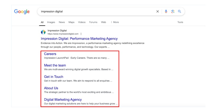Viewport: 215px width, 112px height.
Task: Click the Impression Digital site favicon
Action: coord(43,32)
